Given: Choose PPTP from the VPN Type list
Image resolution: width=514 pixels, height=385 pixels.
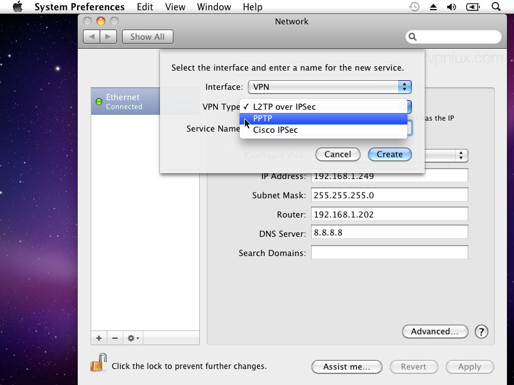Looking at the screenshot, I should click(x=323, y=119).
